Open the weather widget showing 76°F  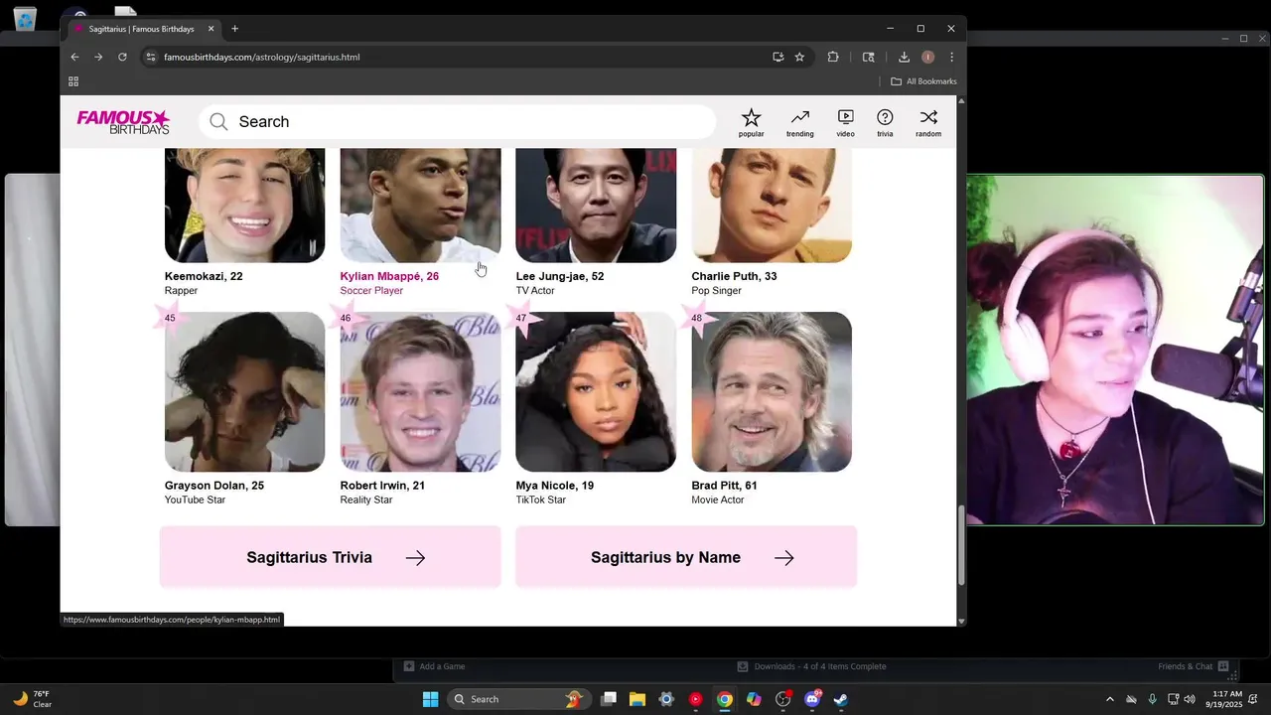coord(32,699)
